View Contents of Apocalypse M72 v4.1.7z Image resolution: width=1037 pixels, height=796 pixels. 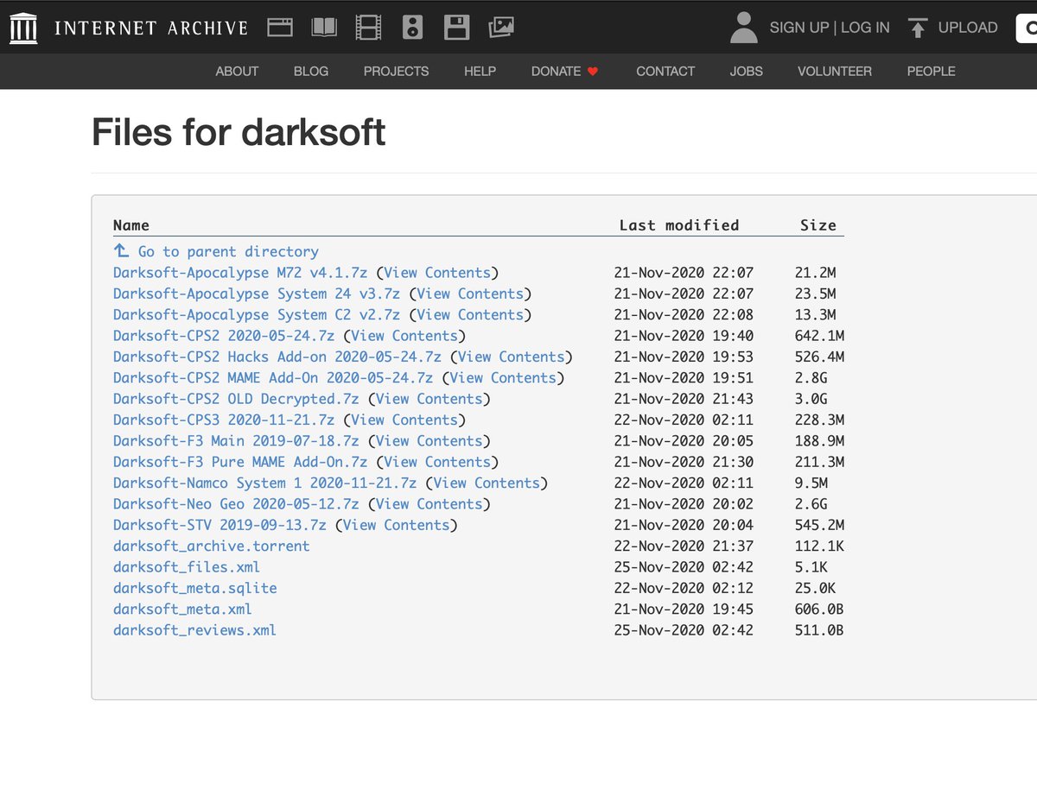pyautogui.click(x=437, y=273)
